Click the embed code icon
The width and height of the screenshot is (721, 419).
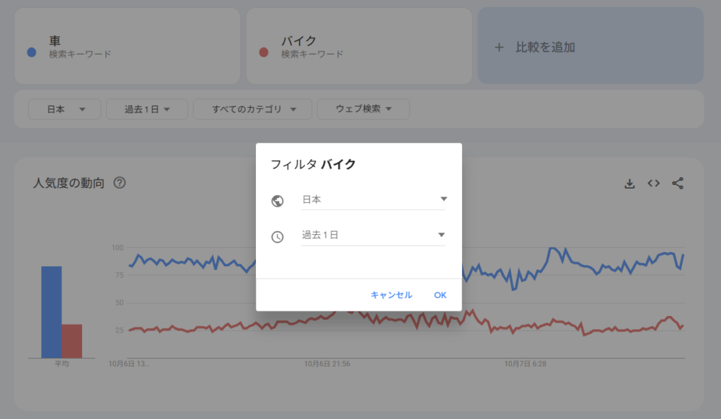[653, 184]
